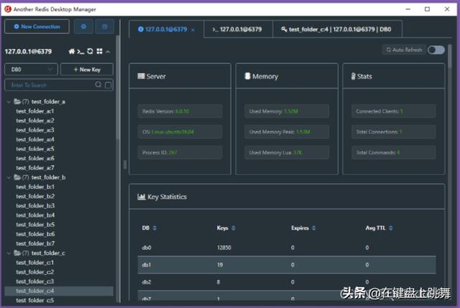The height and width of the screenshot is (308, 460).
Task: Sort Key Statistics by DB column
Action: coord(155,228)
